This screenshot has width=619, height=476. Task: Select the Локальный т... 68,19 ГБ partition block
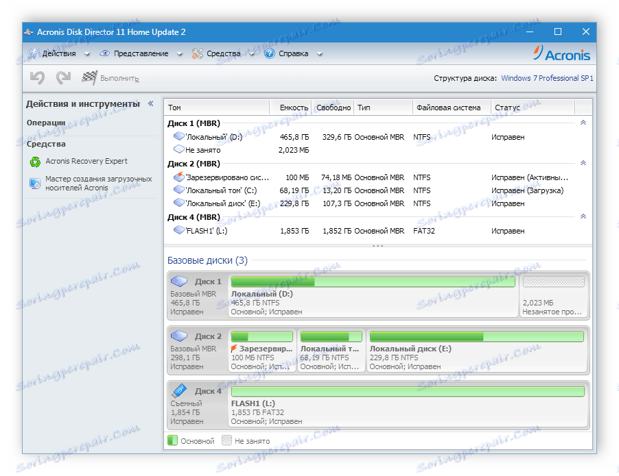[331, 351]
